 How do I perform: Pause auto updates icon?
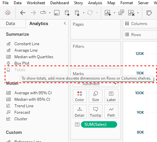[x=77, y=13]
